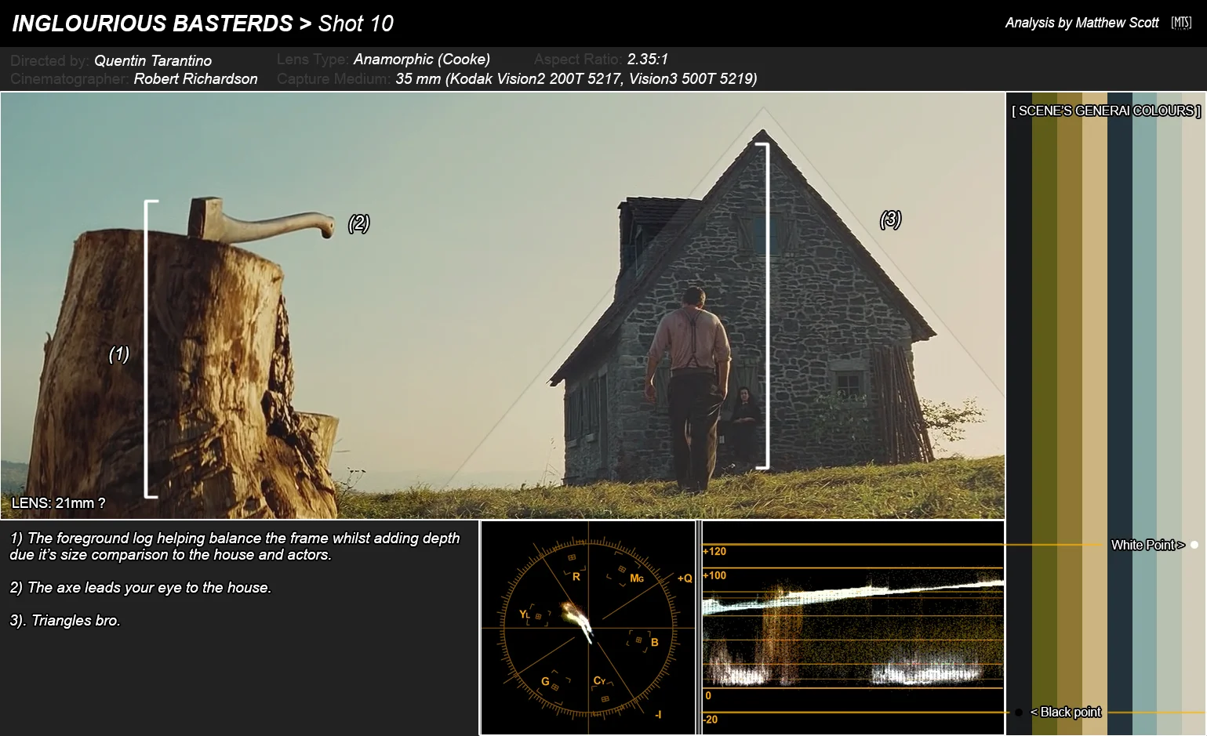Image resolution: width=1207 pixels, height=736 pixels.
Task: Click the black dot beside Black point
Action: (x=1018, y=712)
